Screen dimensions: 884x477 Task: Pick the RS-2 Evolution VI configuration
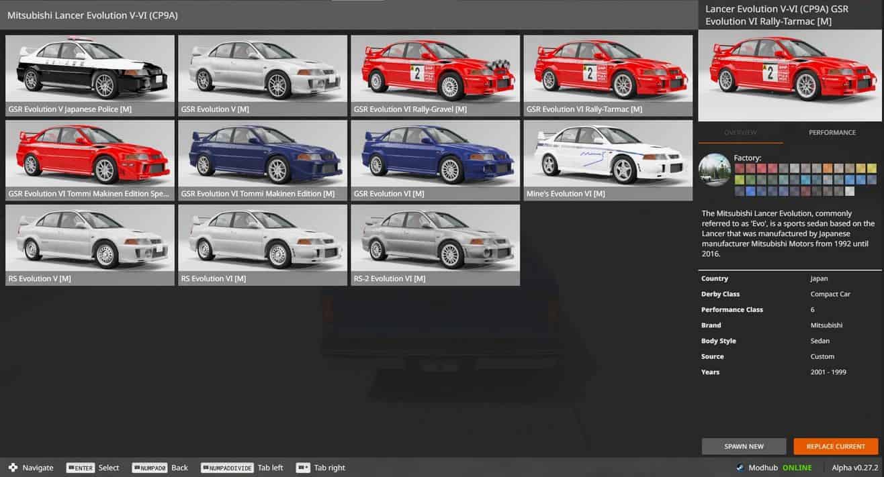tap(435, 245)
